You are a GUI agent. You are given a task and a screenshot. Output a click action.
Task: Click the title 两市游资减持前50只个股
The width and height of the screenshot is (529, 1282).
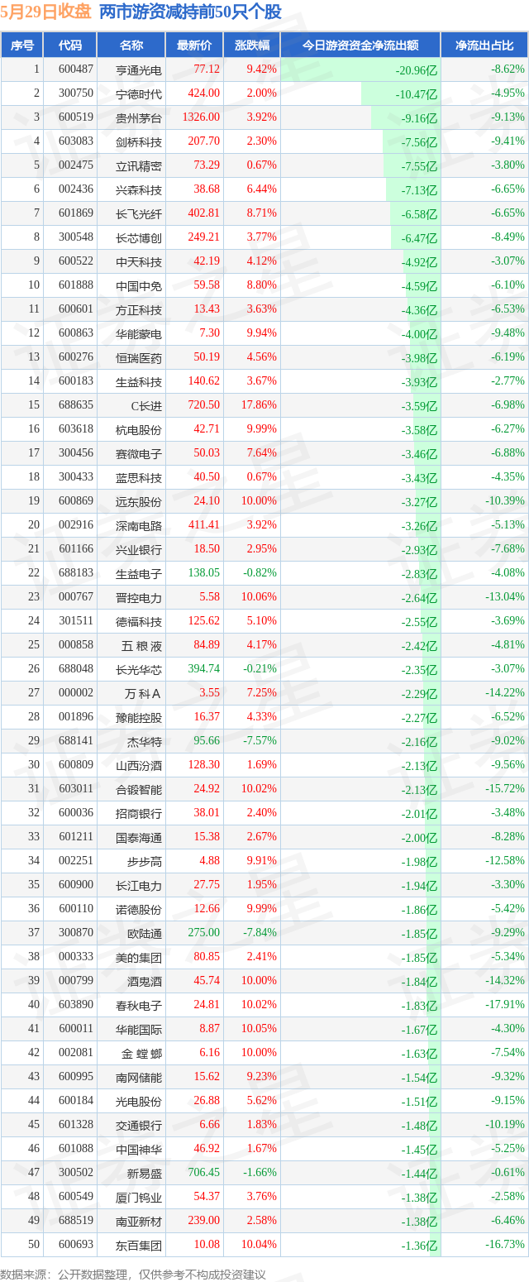(190, 12)
